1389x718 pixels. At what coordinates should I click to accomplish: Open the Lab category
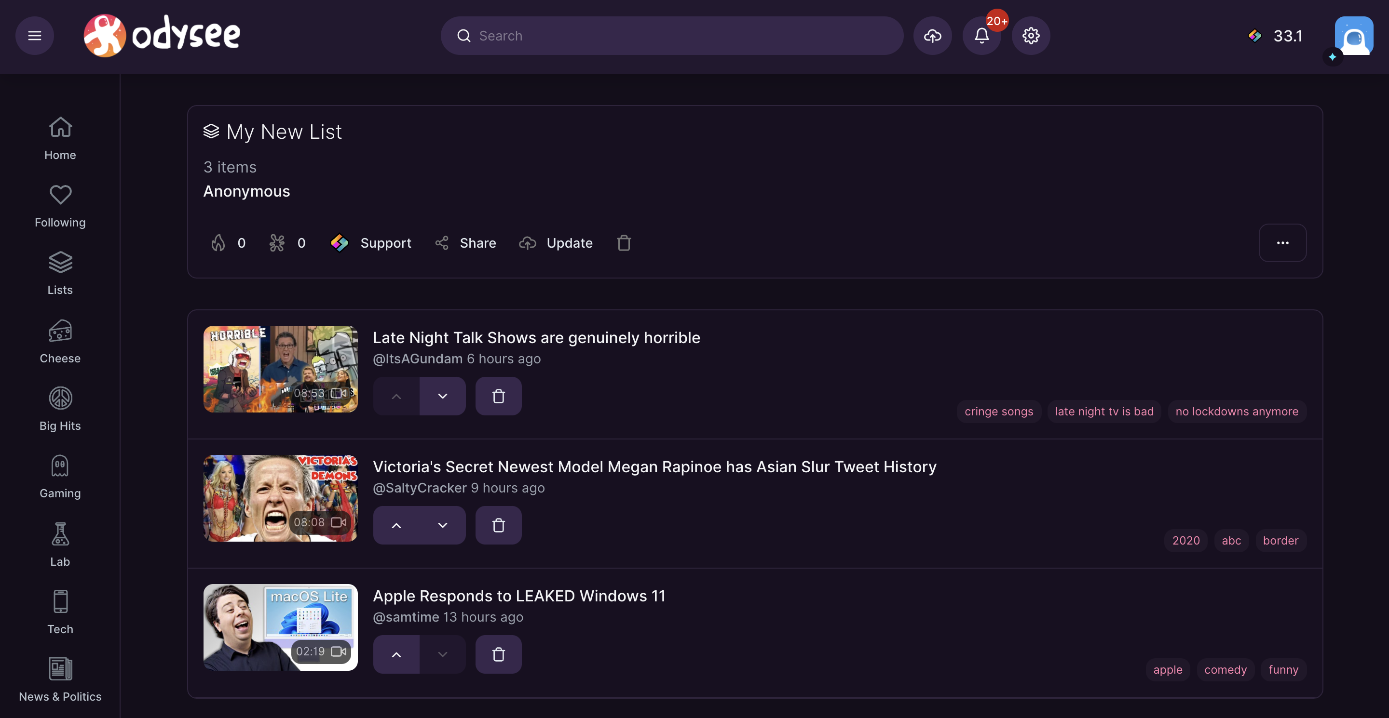pyautogui.click(x=60, y=545)
